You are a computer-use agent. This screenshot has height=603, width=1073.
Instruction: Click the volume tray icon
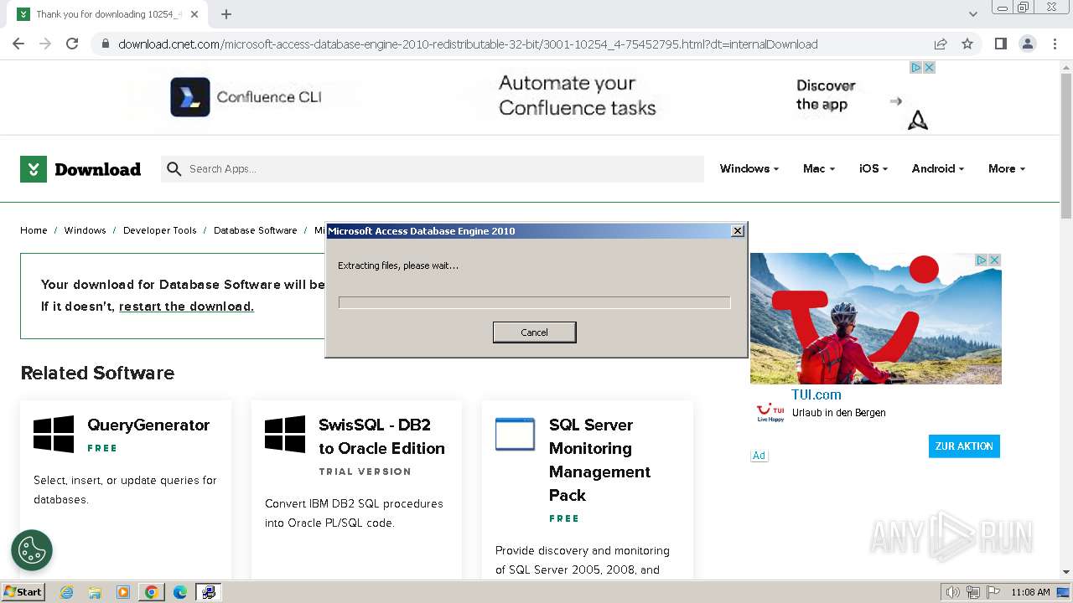tap(952, 592)
